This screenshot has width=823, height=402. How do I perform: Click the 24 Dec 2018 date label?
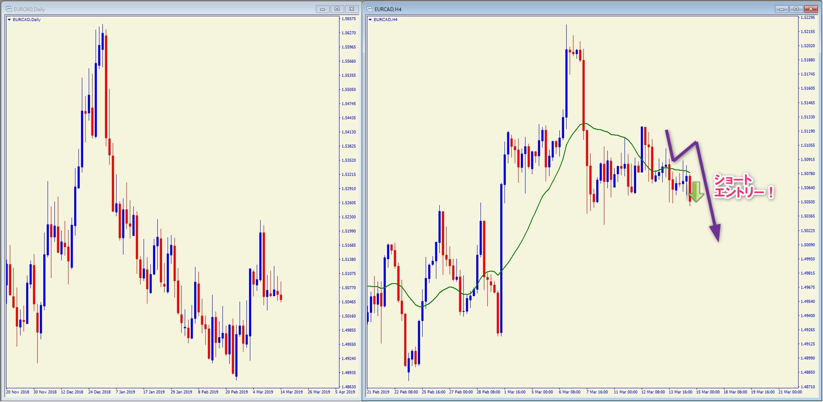(99, 392)
